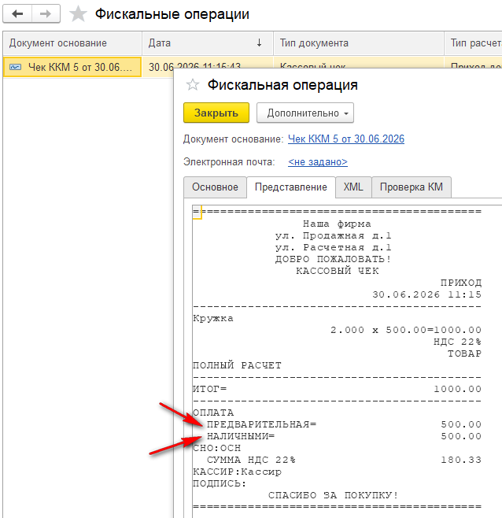Go forward with the right arrow button
502x518 pixels.
[x=46, y=14]
